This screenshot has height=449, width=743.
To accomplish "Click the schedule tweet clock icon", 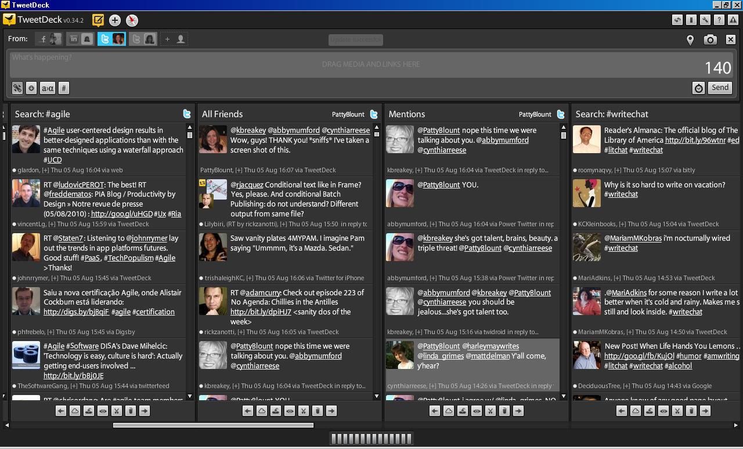I will pyautogui.click(x=698, y=88).
